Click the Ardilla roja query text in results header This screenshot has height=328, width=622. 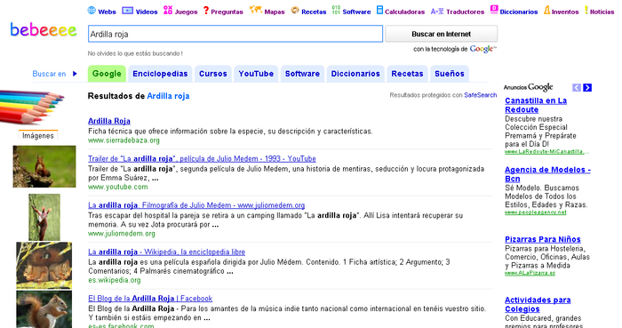tap(168, 96)
